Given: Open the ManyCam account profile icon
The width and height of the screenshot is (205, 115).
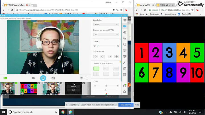Looking at the screenshot, I should click(x=125, y=86).
